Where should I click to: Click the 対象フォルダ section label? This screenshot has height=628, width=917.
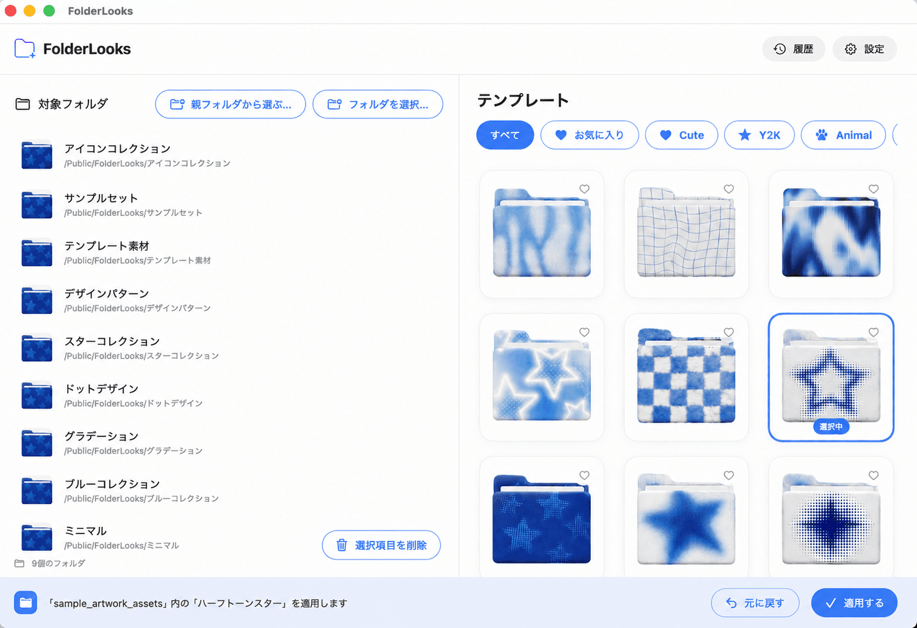pyautogui.click(x=73, y=104)
